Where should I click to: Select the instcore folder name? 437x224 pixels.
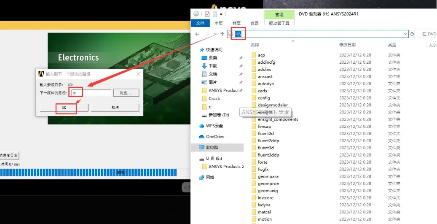(x=265, y=197)
